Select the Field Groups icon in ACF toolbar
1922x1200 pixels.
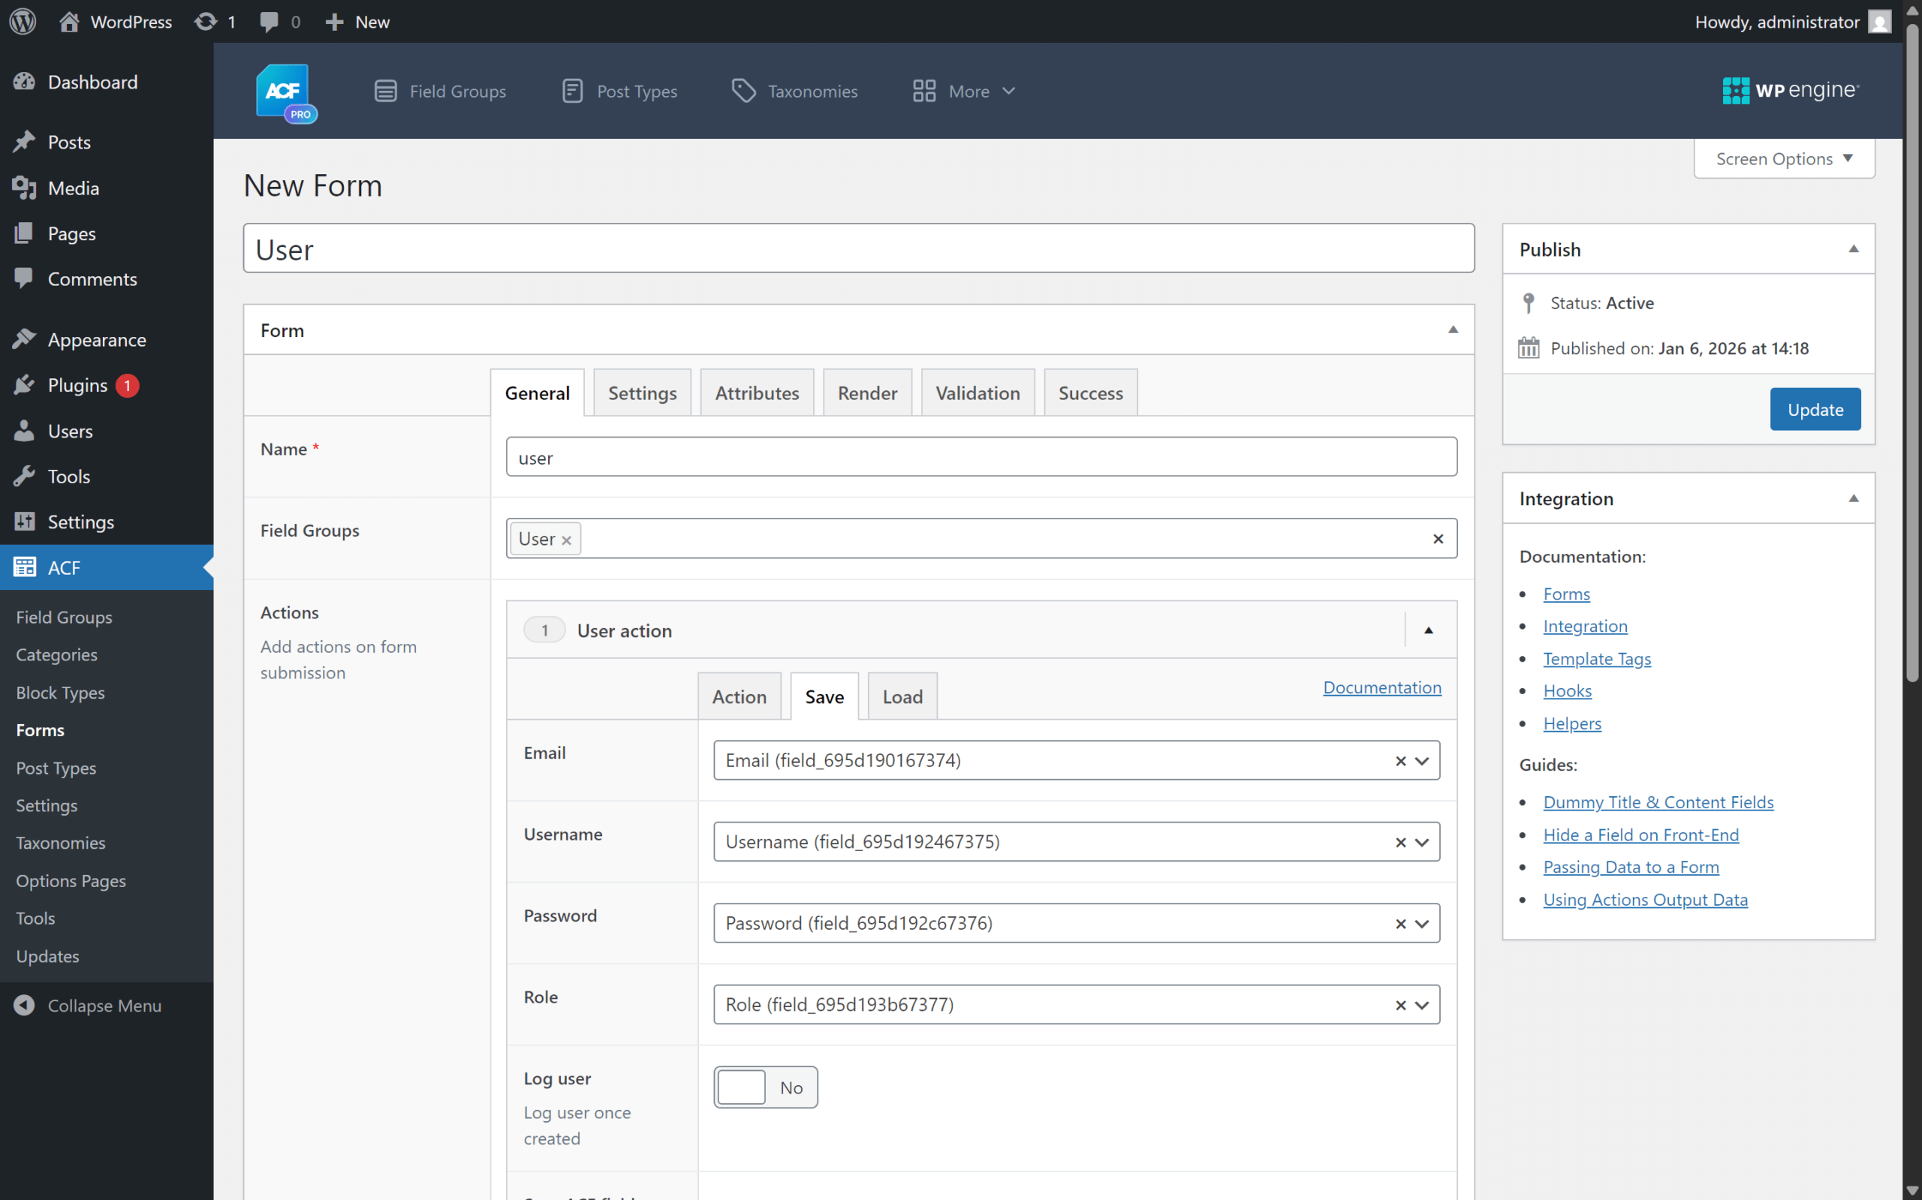(386, 91)
